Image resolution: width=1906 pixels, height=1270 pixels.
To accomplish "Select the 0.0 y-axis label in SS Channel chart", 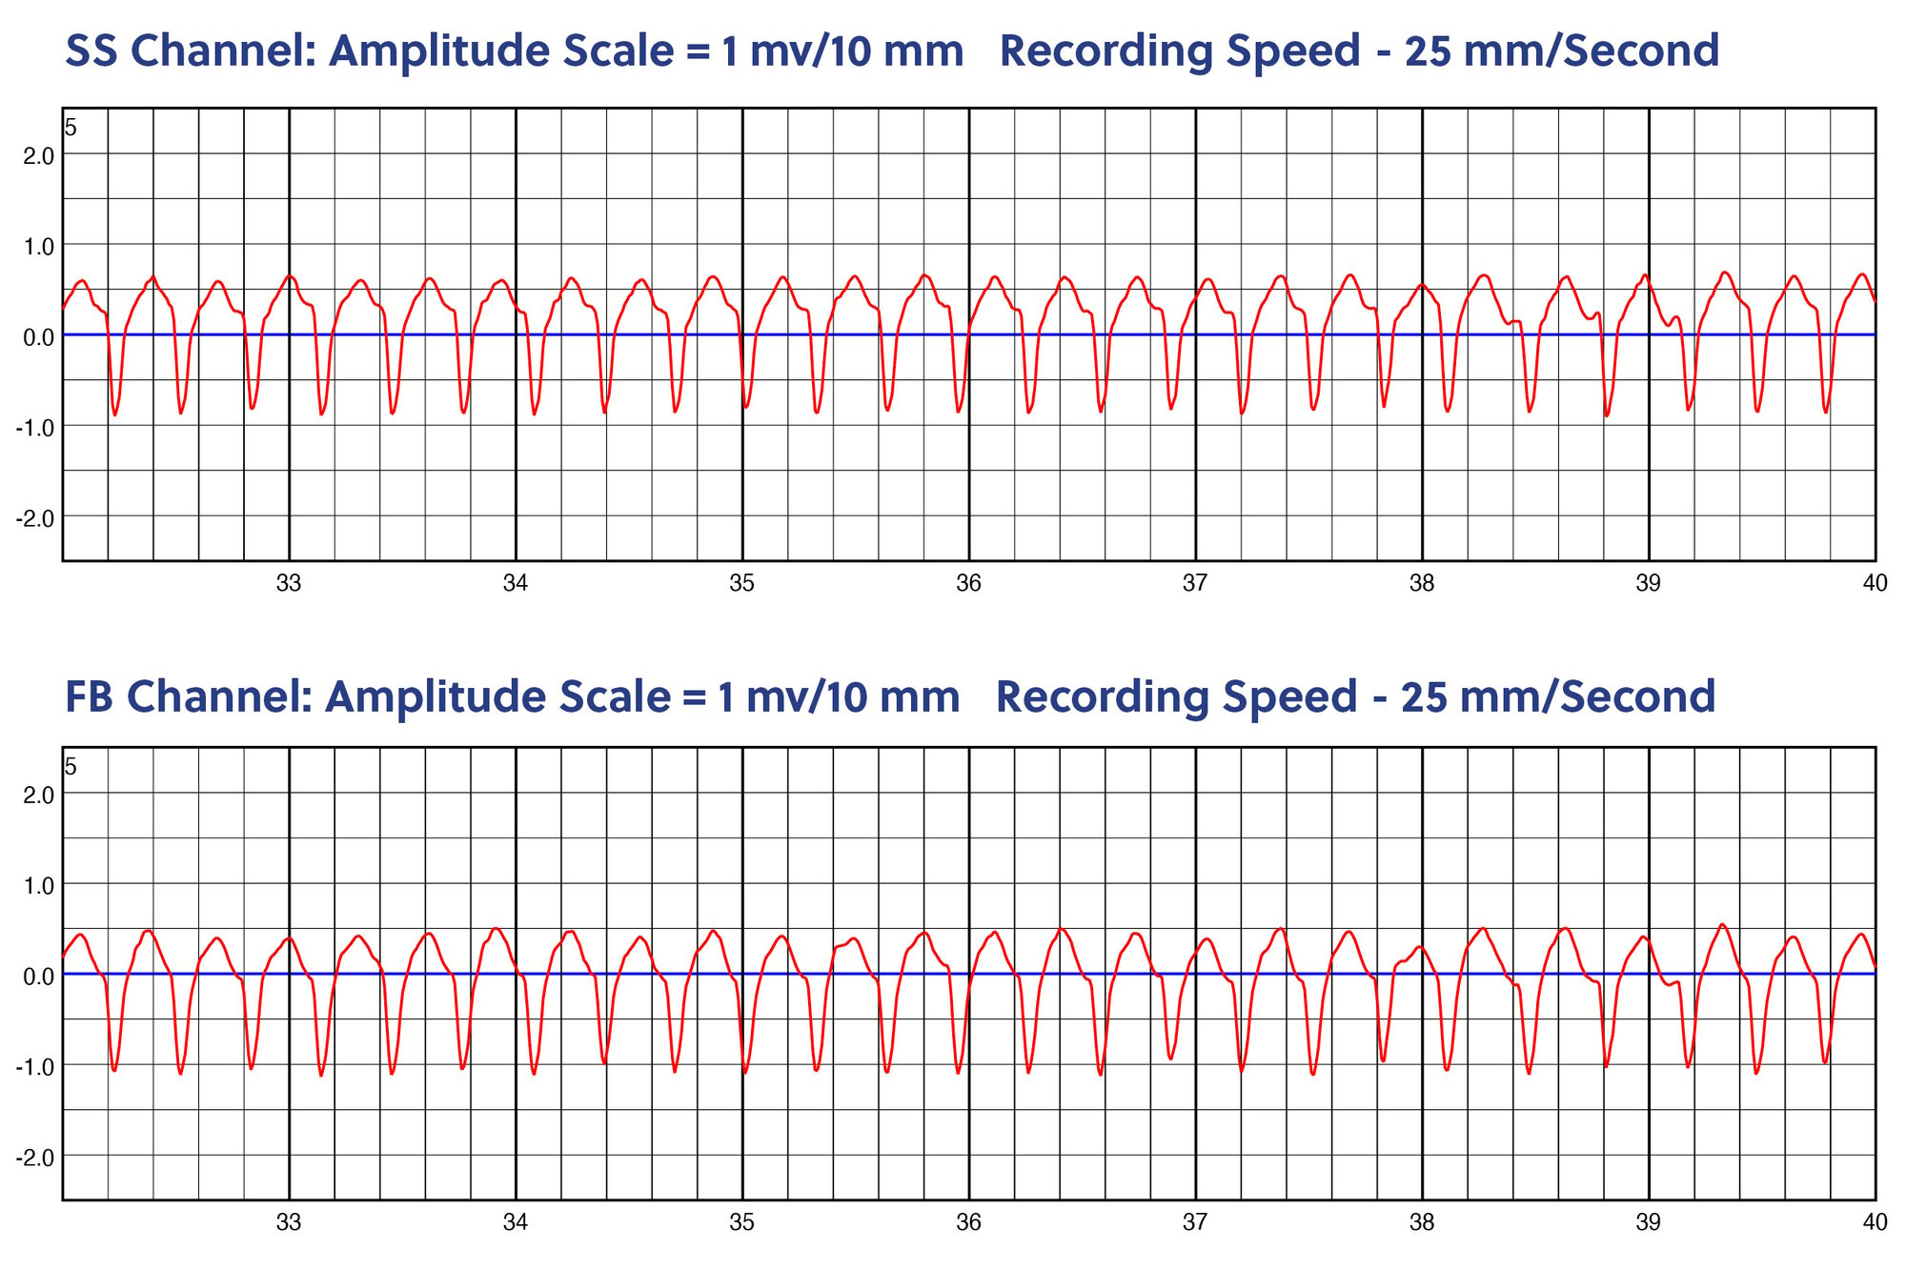I will 38,336.
